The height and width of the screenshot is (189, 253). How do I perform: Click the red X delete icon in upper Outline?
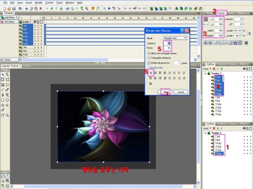click(214, 69)
